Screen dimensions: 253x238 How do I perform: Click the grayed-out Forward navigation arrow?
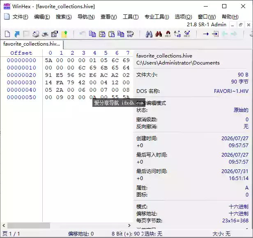tap(234, 34)
